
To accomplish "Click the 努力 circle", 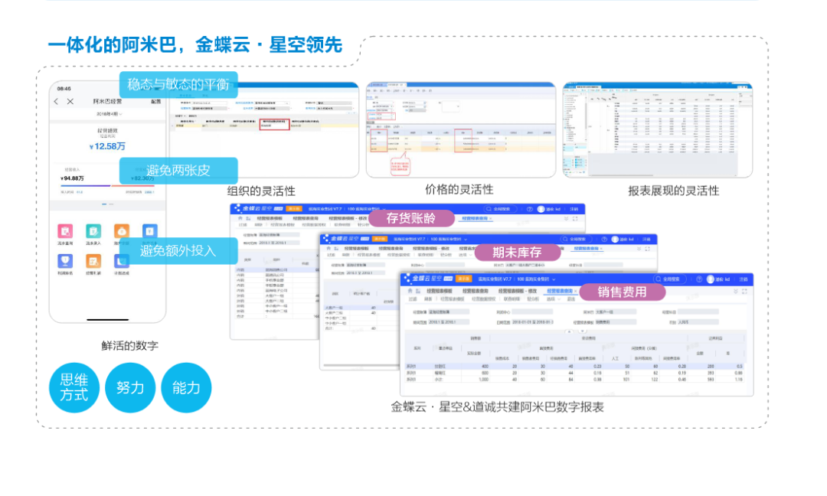I will click(130, 388).
